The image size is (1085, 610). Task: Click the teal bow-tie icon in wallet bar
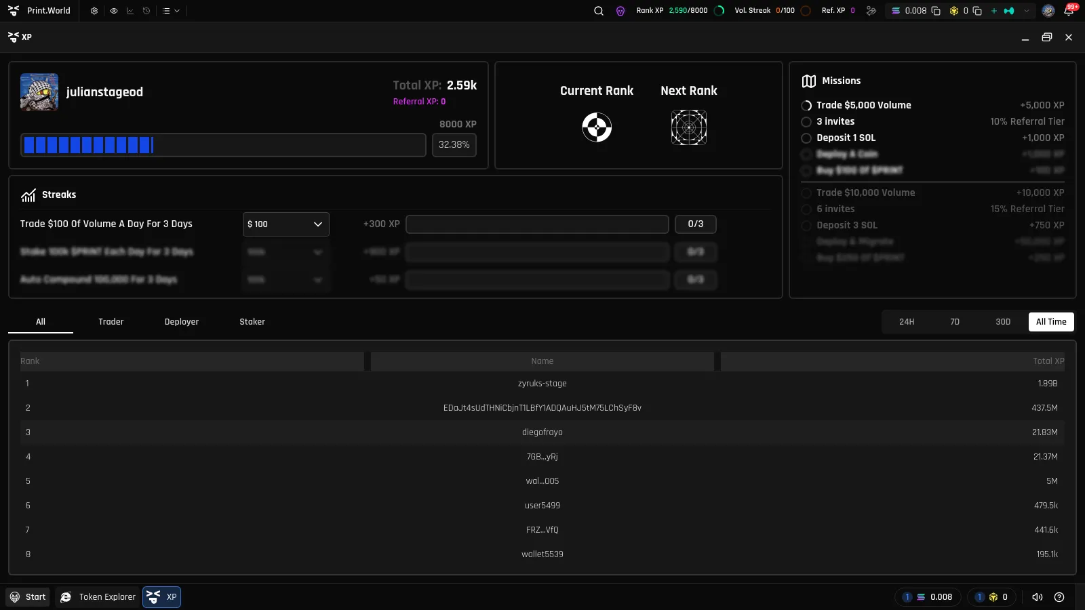[1009, 11]
